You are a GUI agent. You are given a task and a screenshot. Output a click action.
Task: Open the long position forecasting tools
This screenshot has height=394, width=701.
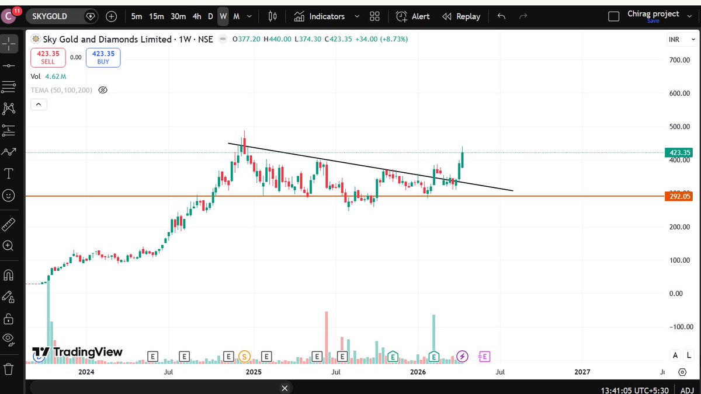pos(9,130)
